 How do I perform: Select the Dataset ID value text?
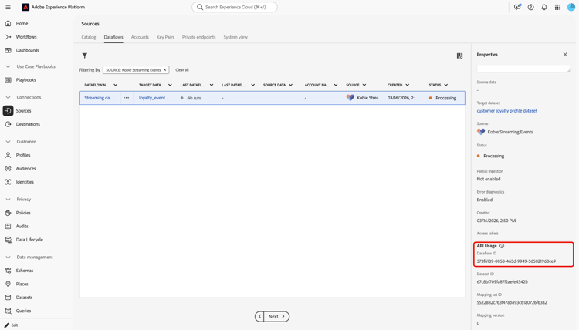[x=503, y=281]
